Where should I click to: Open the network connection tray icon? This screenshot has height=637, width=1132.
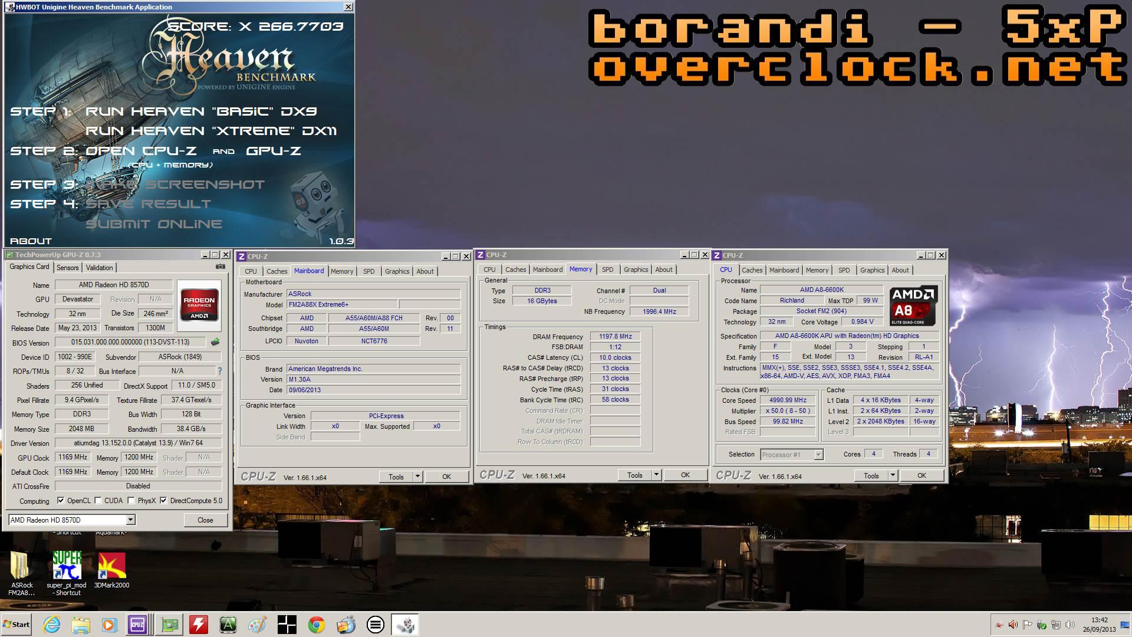(1055, 625)
